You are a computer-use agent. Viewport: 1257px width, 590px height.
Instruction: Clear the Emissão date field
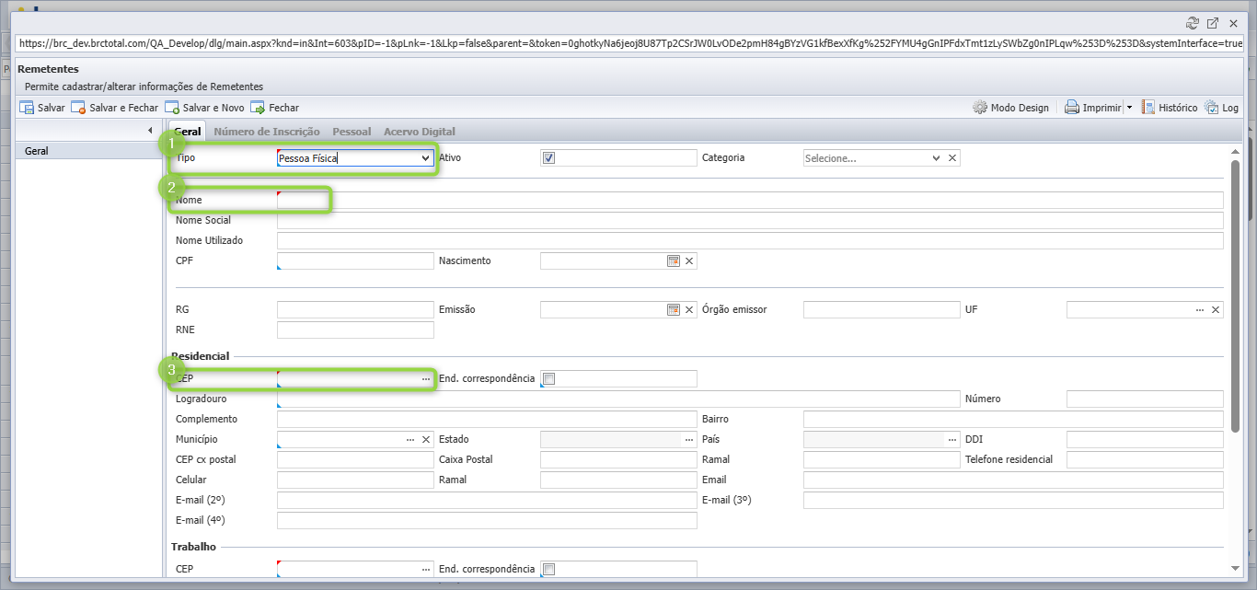[x=689, y=309]
